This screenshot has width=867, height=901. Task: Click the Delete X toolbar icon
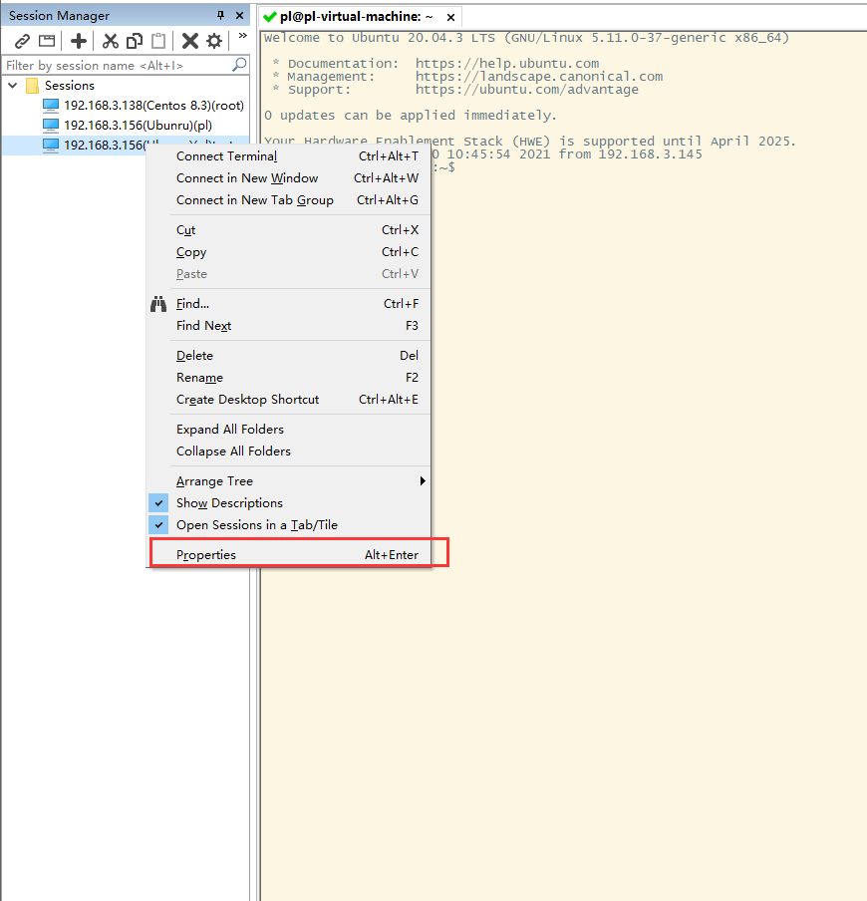tap(189, 41)
